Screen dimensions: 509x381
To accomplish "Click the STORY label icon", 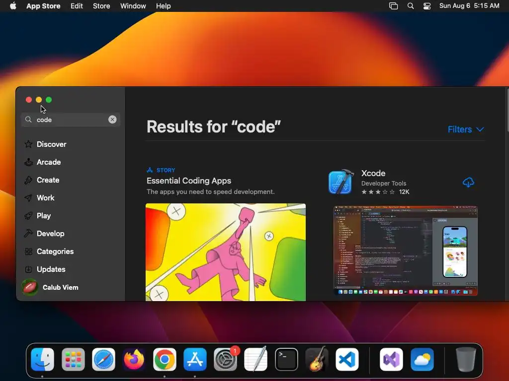I will pyautogui.click(x=150, y=170).
